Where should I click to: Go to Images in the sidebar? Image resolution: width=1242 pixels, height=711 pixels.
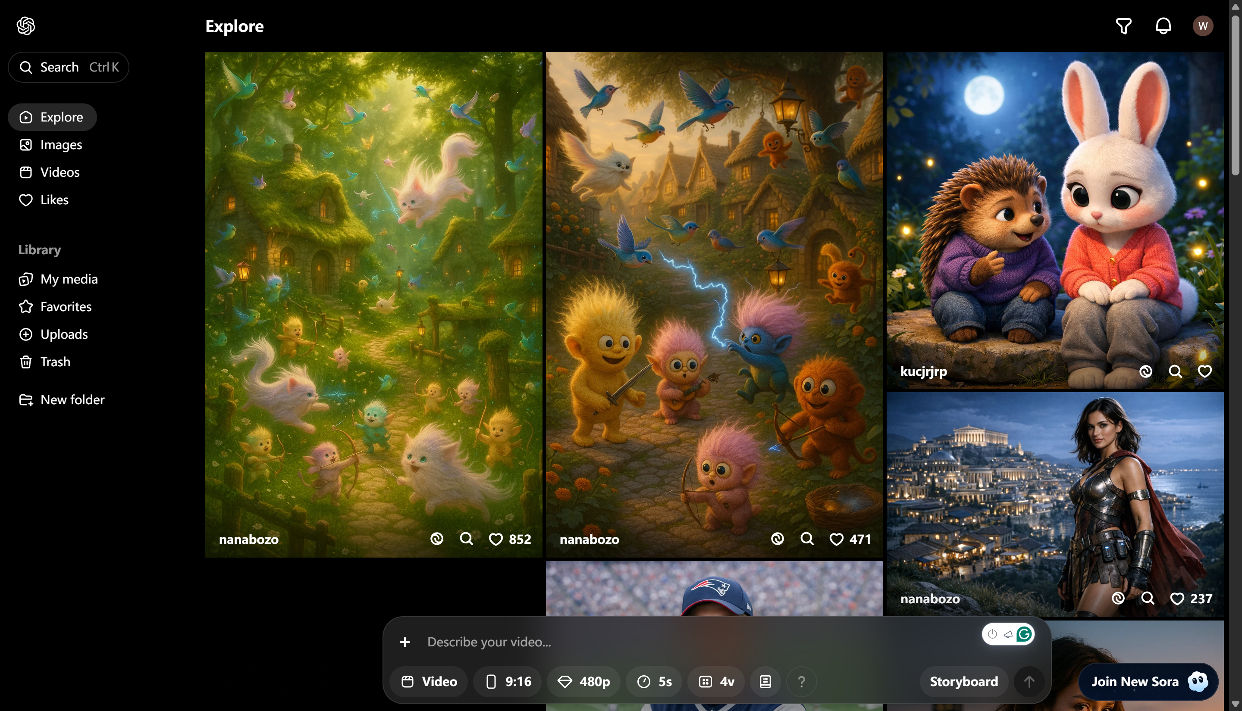point(60,145)
